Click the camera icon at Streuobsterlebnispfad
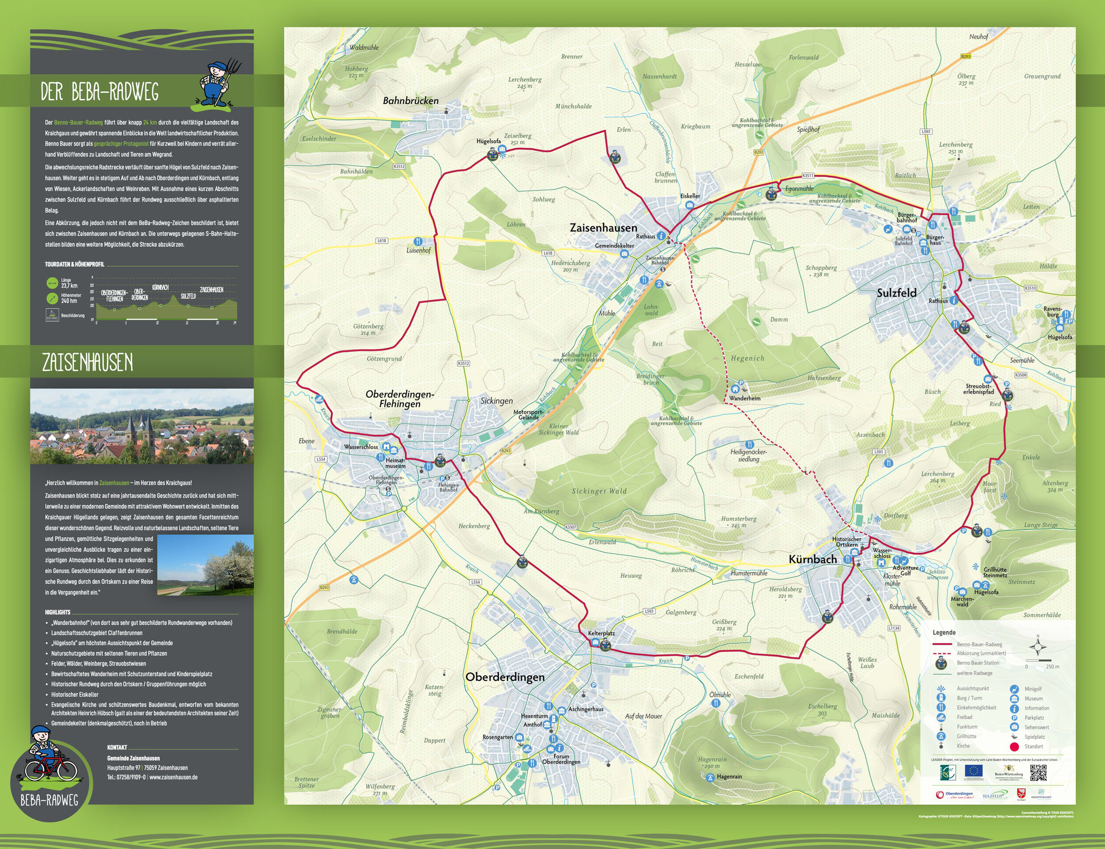Viewport: 1105px width, 849px height. click(988, 379)
